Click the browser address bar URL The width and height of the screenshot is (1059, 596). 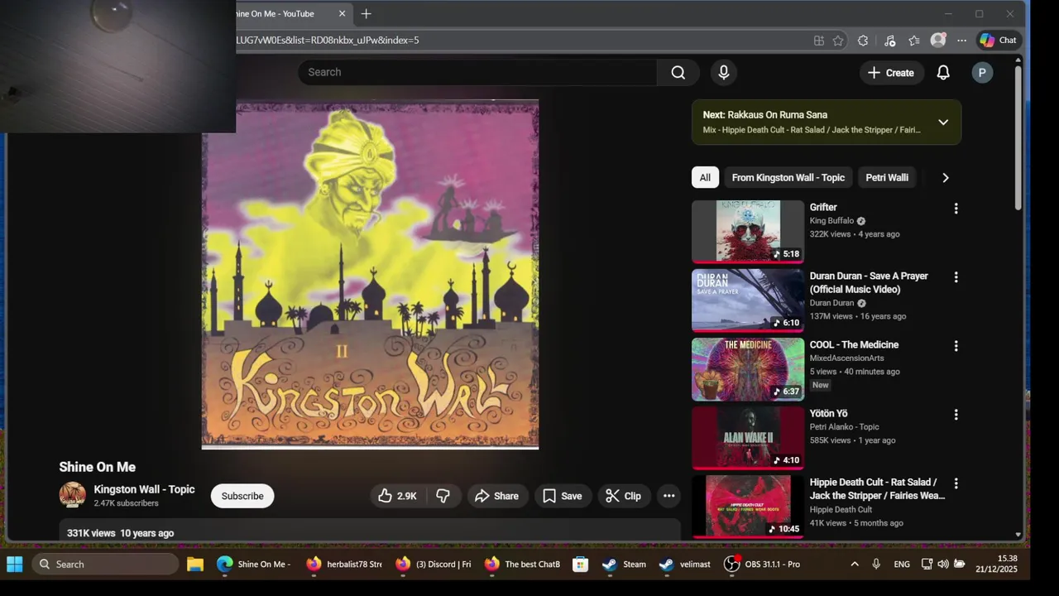[328, 40]
